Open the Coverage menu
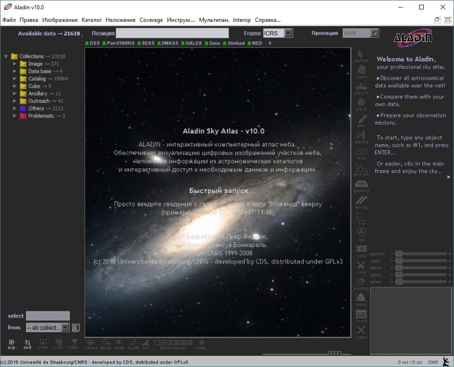 point(151,20)
